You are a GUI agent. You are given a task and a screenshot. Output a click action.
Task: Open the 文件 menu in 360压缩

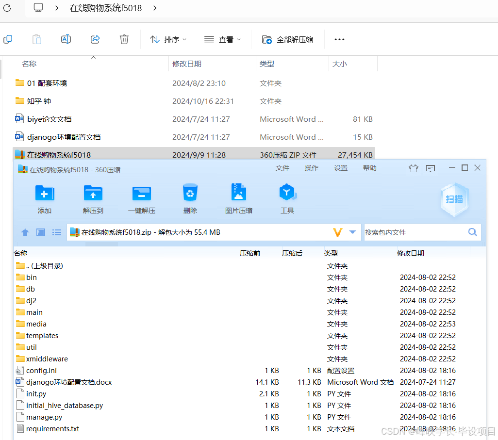(x=282, y=168)
